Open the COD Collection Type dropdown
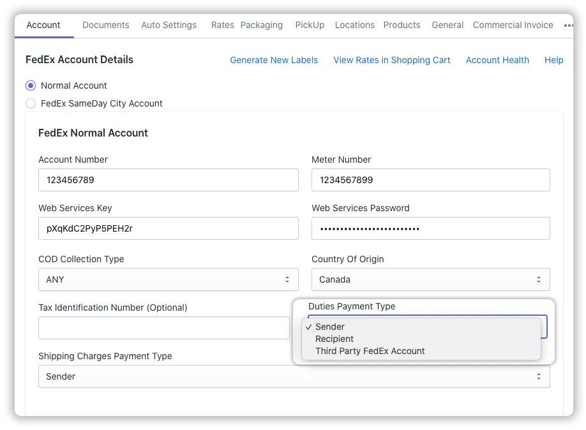The image size is (586, 430). [168, 279]
